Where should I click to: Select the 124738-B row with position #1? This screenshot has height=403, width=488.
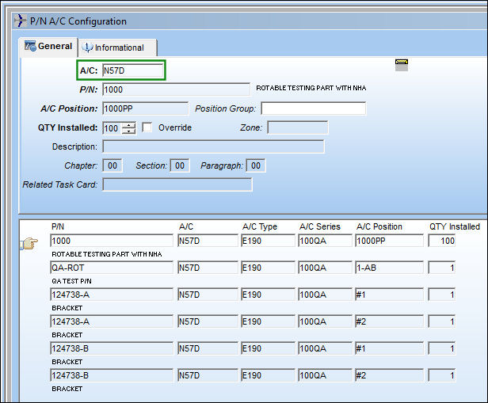(112, 348)
